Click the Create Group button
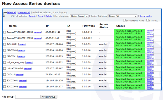The image size is (163, 100). coord(49,97)
